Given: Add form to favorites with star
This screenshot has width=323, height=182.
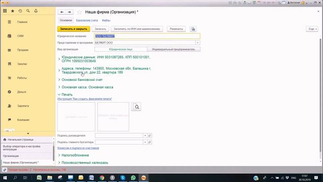Looking at the screenshot, I should pos(80,12).
